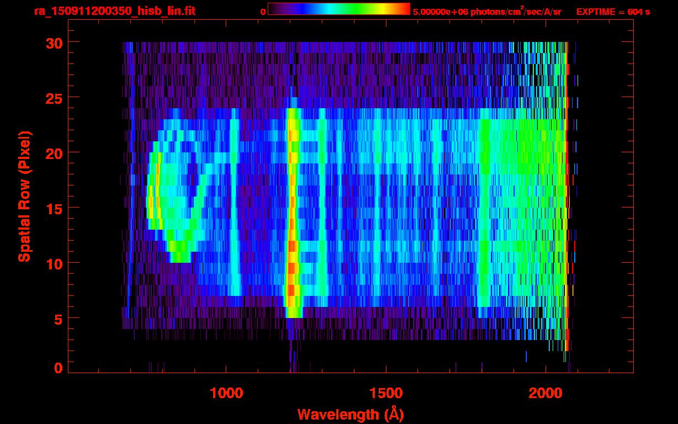Click the y-axis tick label 25
This screenshot has width=678, height=424.
coord(54,98)
